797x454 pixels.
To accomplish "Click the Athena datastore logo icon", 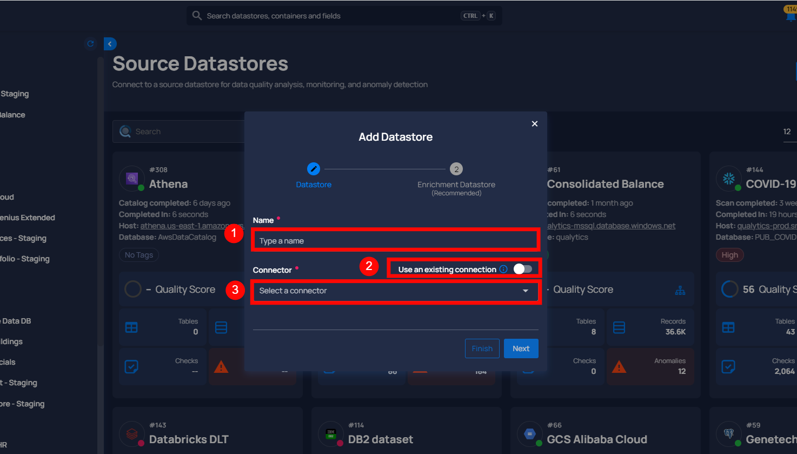I will (x=132, y=179).
